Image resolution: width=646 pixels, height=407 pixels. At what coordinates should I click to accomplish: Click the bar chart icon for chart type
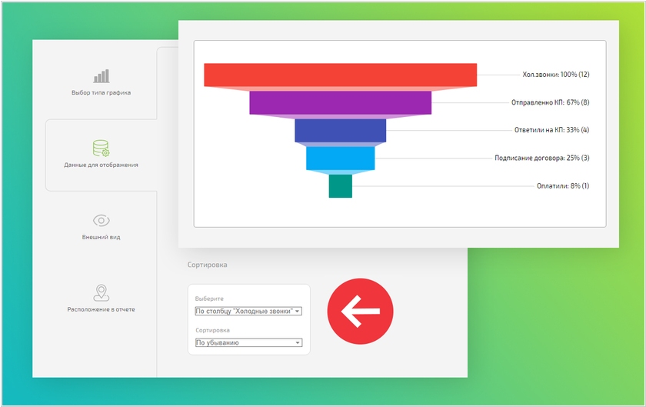(x=102, y=76)
